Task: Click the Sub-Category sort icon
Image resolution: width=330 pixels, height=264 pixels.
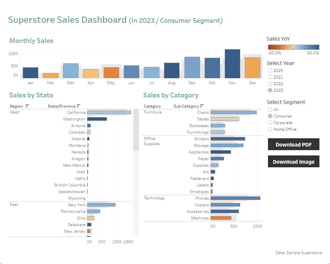Action: [x=202, y=106]
